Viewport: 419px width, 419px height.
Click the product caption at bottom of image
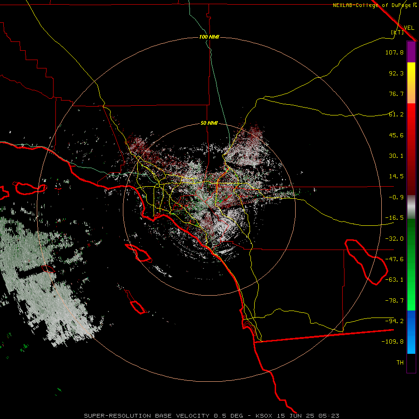(x=212, y=416)
